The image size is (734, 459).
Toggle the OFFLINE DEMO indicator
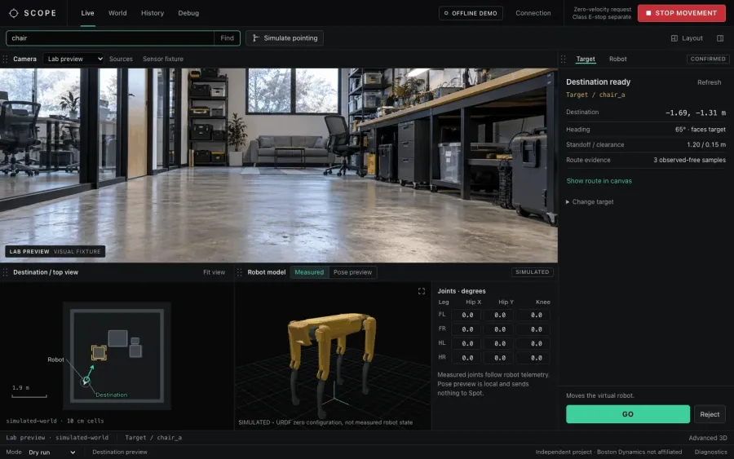(x=471, y=13)
